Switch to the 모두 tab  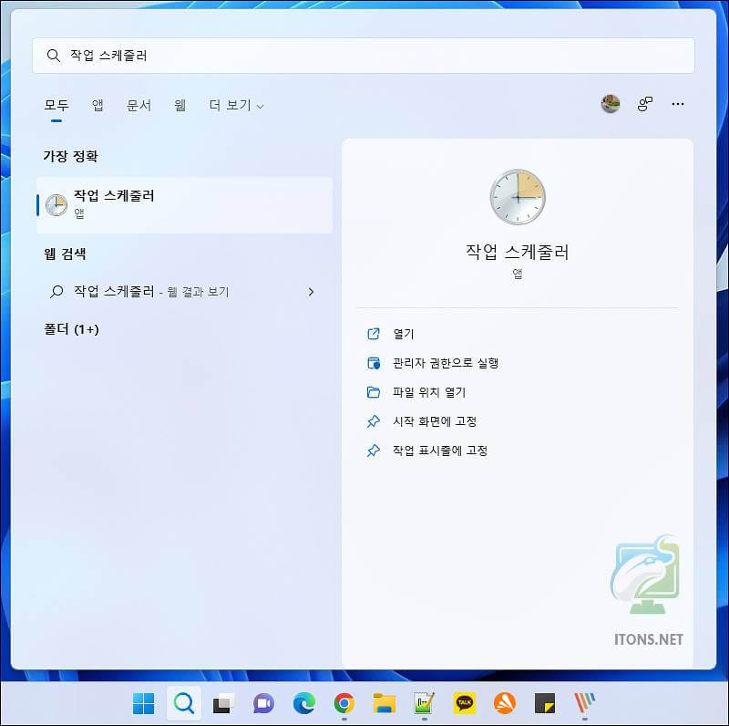click(56, 105)
